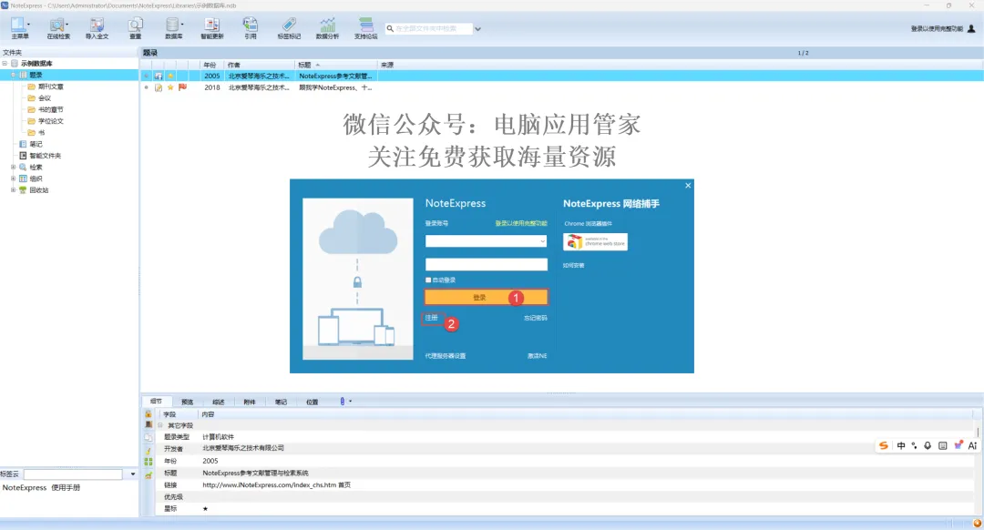This screenshot has width=984, height=530.
Task: Click the book icon in the details sidebar
Action: [149, 425]
